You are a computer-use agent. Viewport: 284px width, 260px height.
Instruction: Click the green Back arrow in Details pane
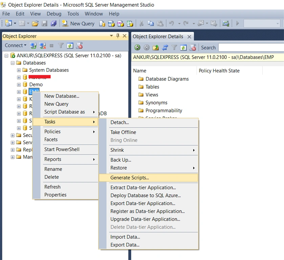pyautogui.click(x=137, y=48)
